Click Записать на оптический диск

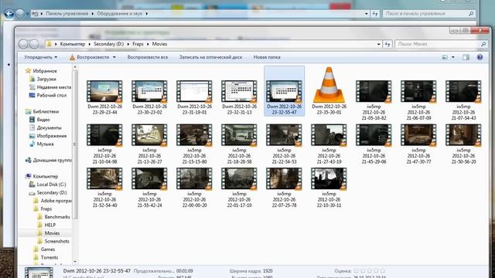pos(210,57)
